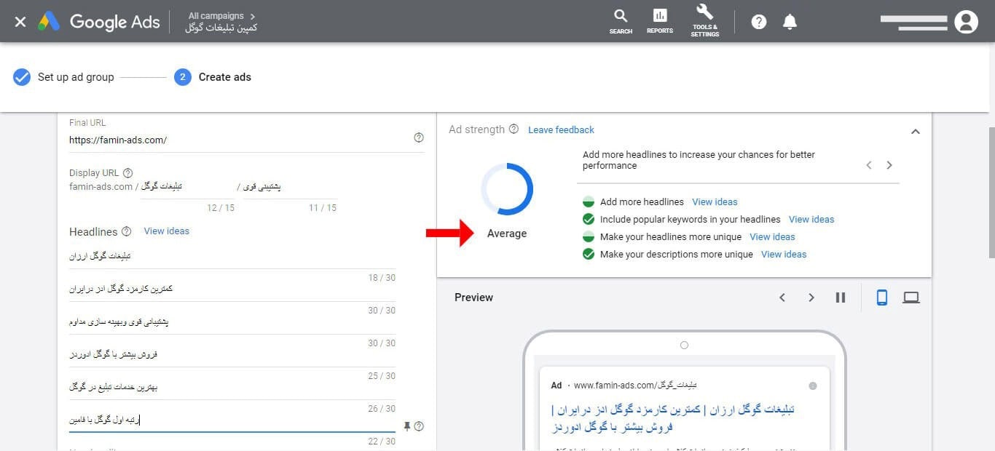
Task: Edit the headline field counting 25 / 30
Action: (x=232, y=355)
